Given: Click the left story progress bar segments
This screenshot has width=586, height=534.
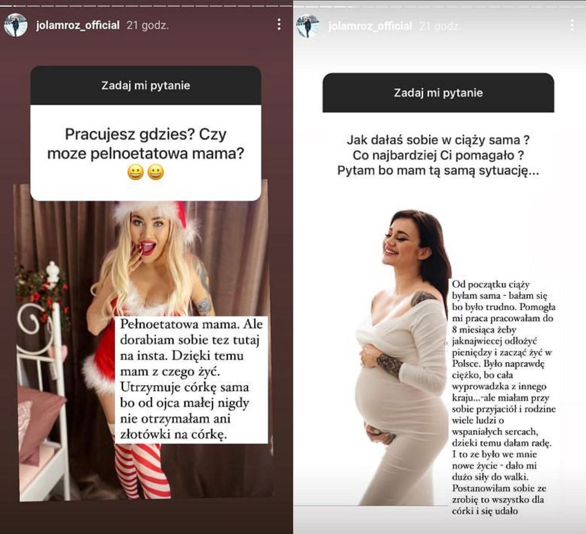Looking at the screenshot, I should (x=146, y=6).
